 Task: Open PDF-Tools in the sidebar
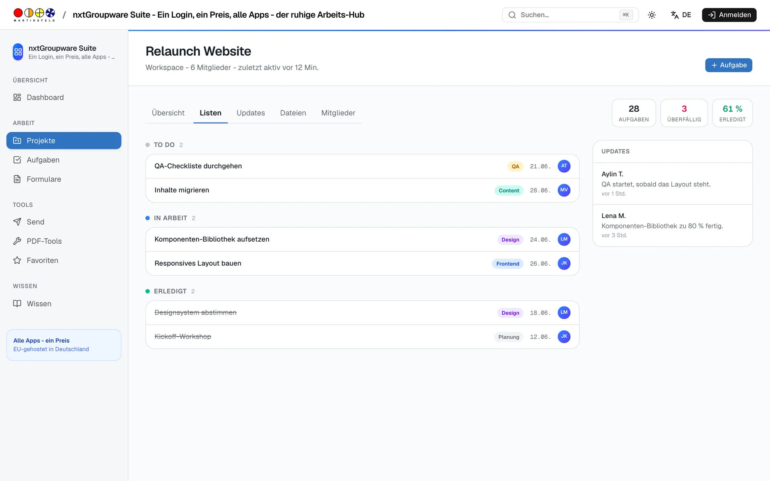(64, 241)
